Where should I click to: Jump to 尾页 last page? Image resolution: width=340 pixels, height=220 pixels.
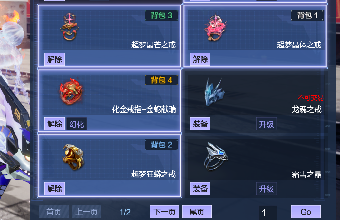(197, 212)
